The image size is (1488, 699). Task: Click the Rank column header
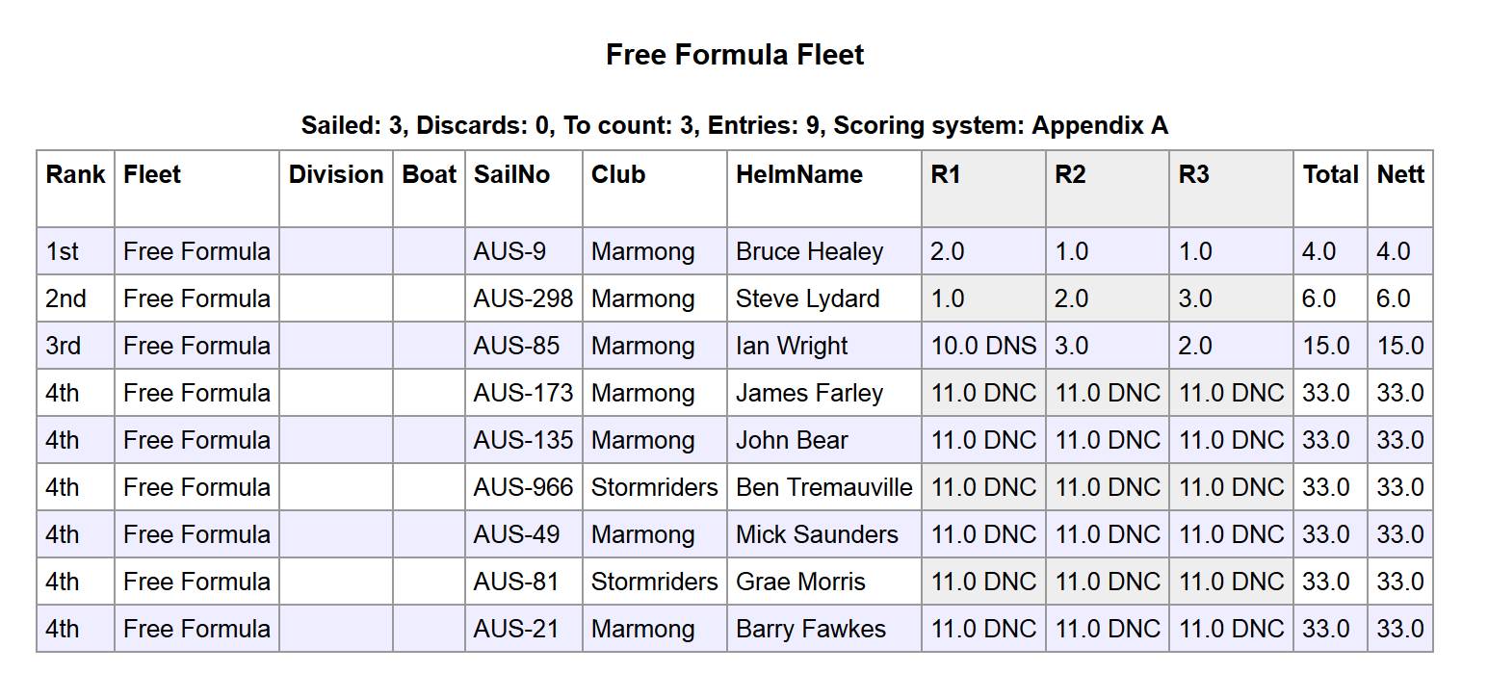pos(75,175)
